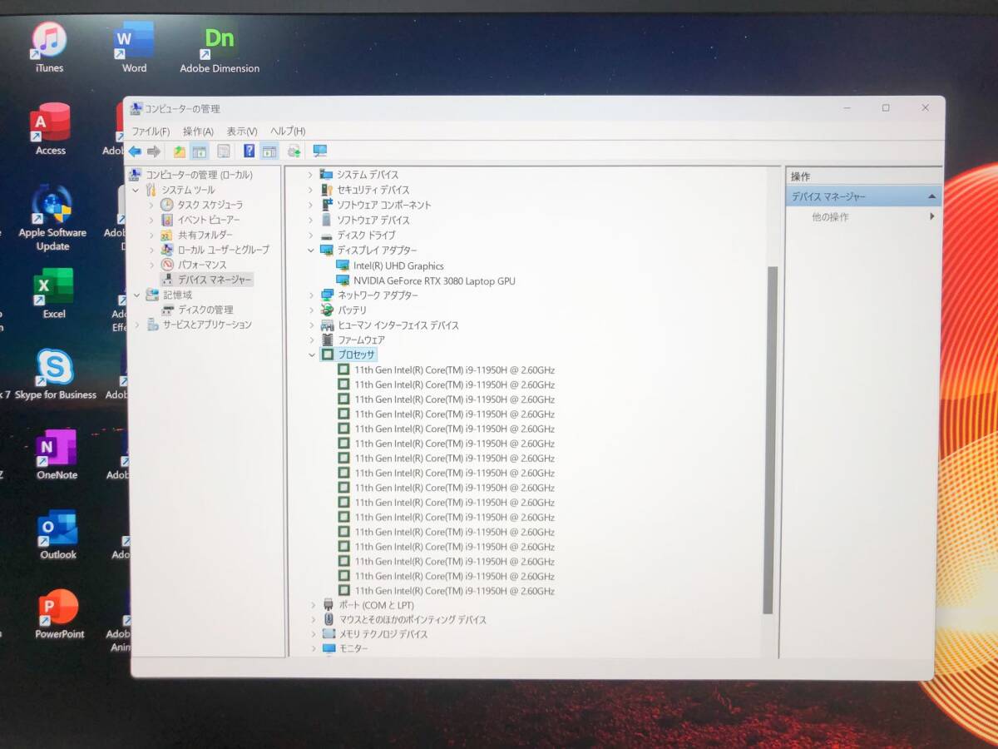Select the システム デバイス category
Image resolution: width=998 pixels, height=749 pixels.
[x=368, y=175]
